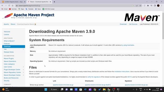Screen dimensions: 164x92
Task: Open a new browser tab
Action: click(x=54, y=2)
